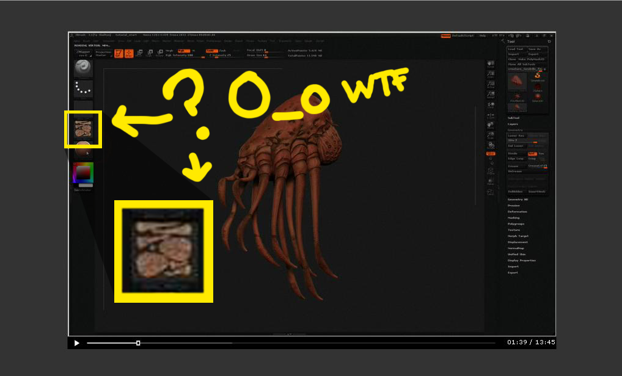The width and height of the screenshot is (622, 376).
Task: Click the Actual size icon in right shelf
Action: point(491,84)
